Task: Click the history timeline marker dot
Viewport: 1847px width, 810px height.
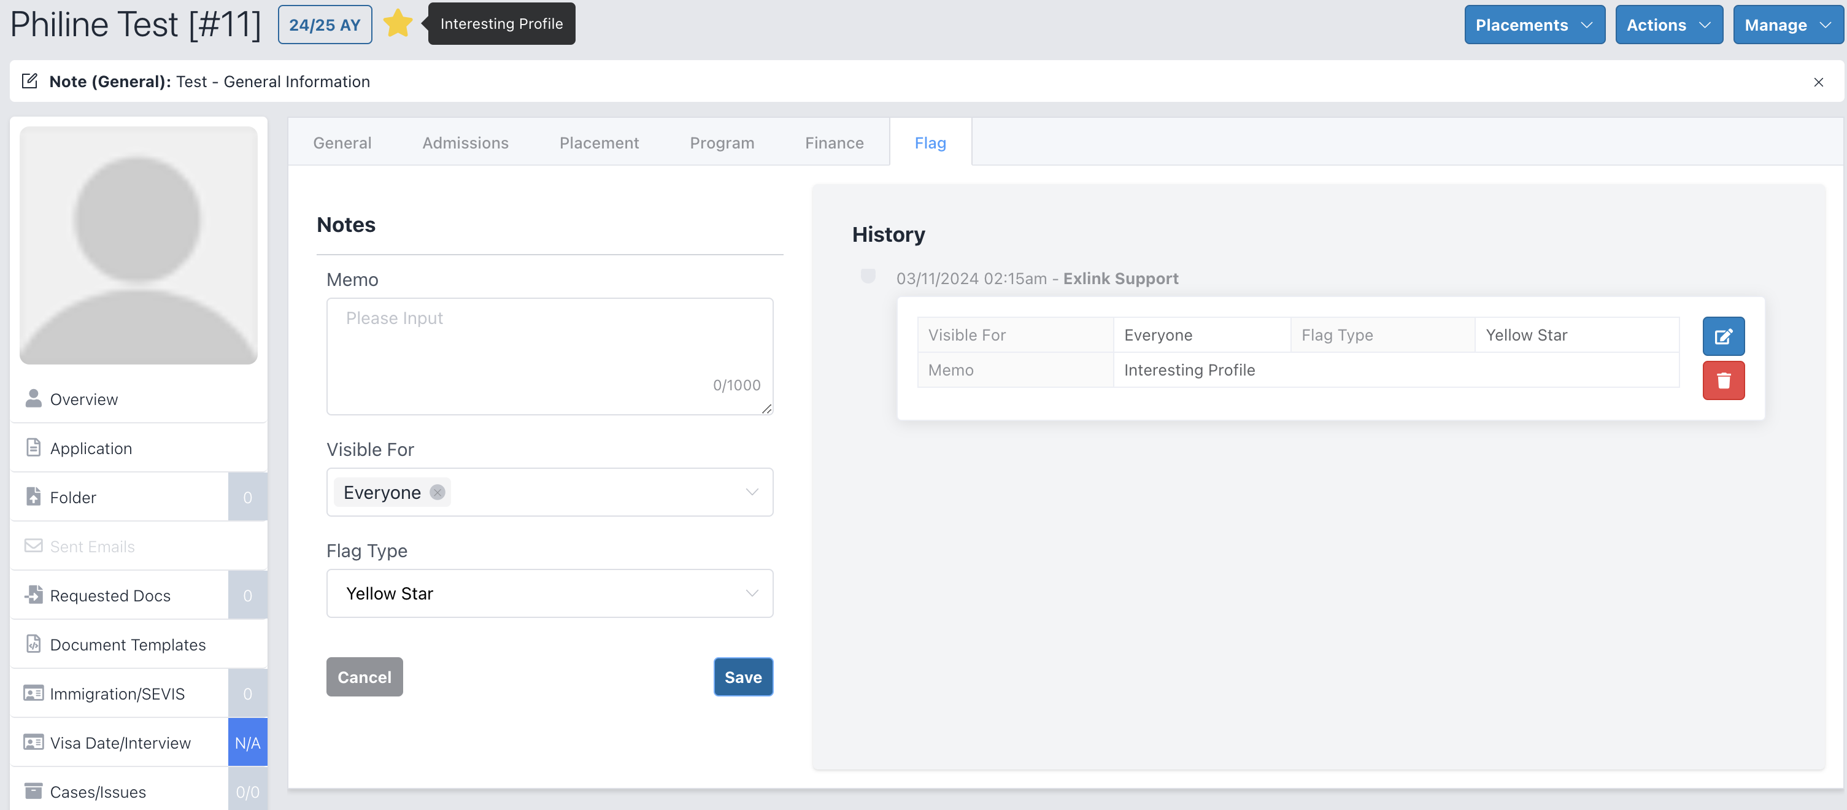Action: pos(868,276)
